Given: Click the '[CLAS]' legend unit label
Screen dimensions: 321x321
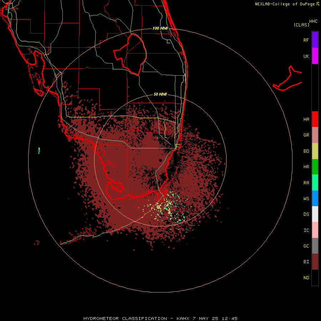Looking at the screenshot, I should coord(301,25).
